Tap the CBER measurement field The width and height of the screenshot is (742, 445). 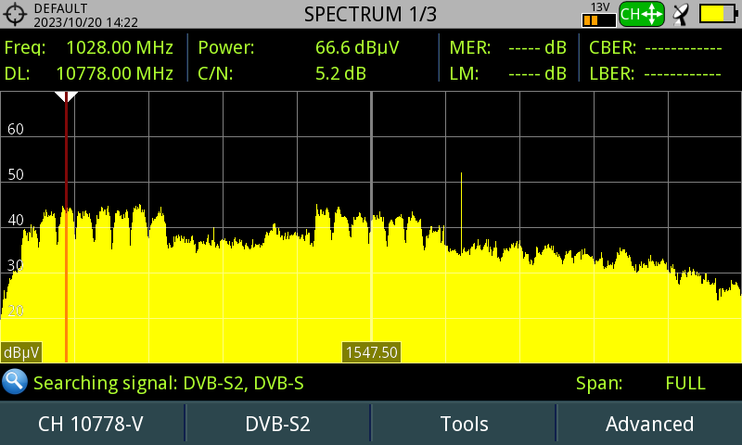[x=656, y=48]
